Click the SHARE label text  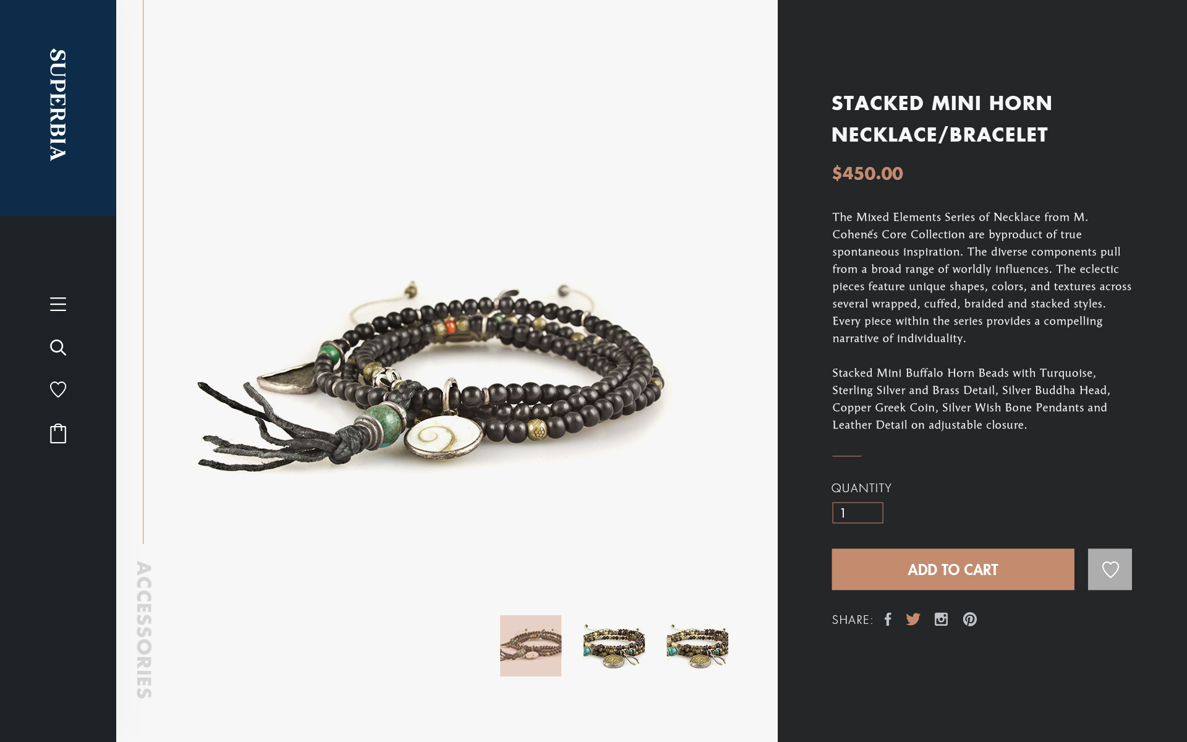pos(853,620)
